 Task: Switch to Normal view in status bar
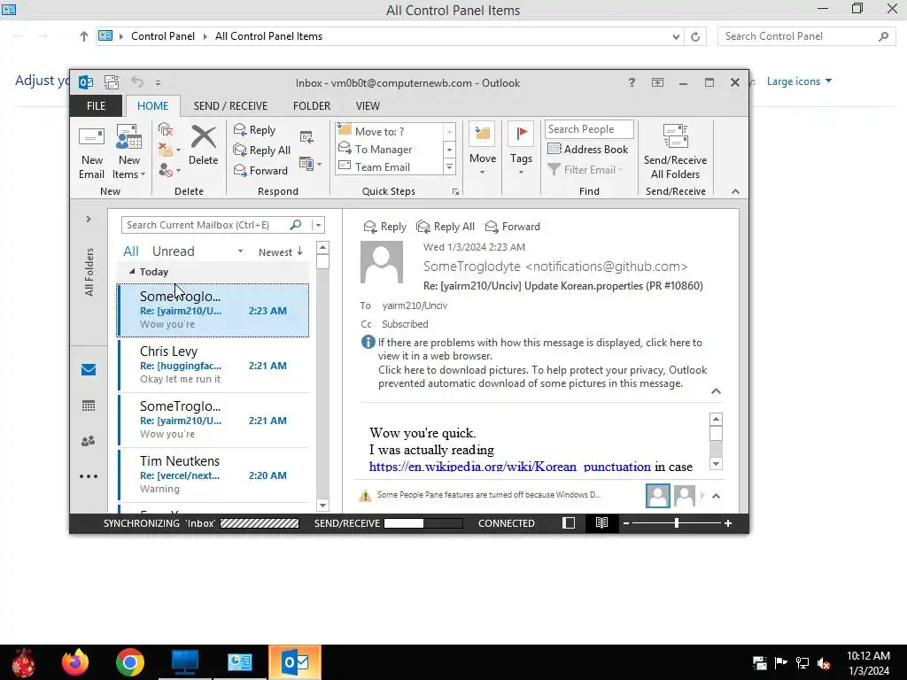coord(569,522)
